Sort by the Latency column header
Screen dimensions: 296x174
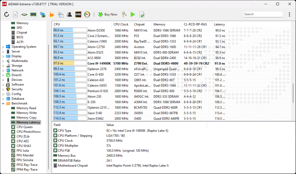point(219,24)
